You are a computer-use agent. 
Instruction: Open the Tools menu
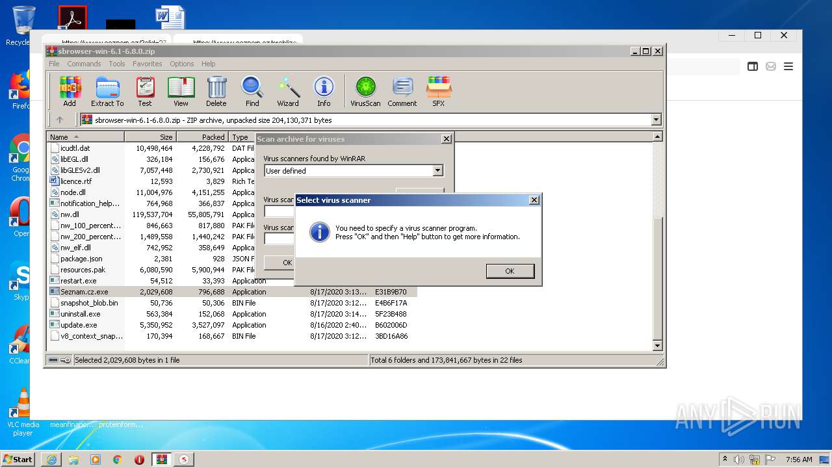pos(117,64)
